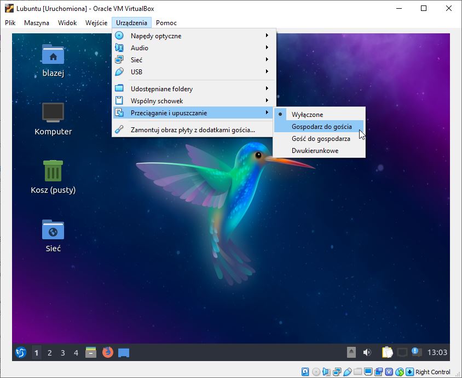Expand the Wspólny schowek submenu arrow
This screenshot has width=462, height=378.
pos(267,100)
